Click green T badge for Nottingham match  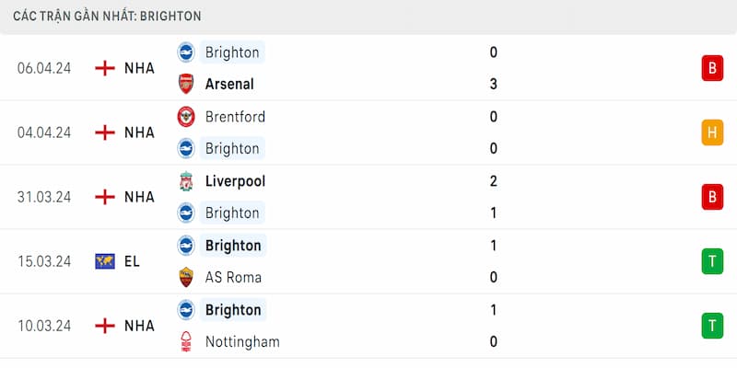click(x=712, y=326)
